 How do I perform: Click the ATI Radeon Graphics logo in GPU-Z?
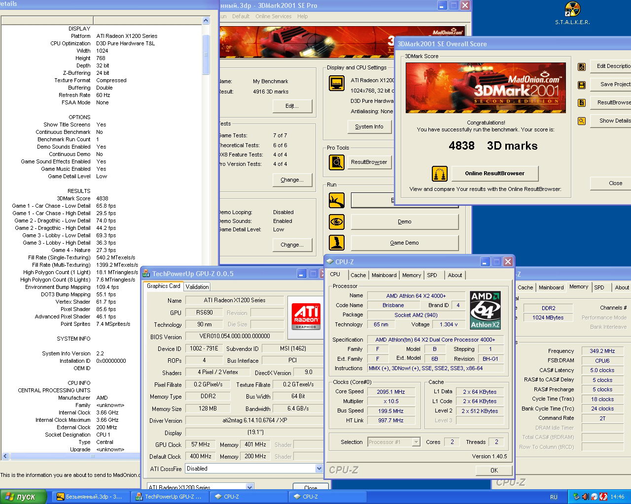pyautogui.click(x=306, y=316)
